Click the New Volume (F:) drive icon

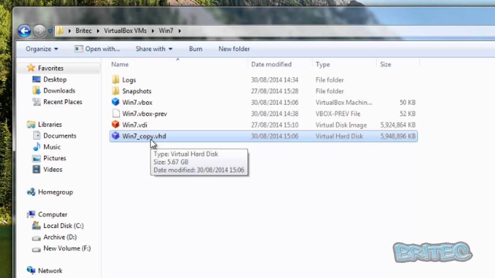coord(36,249)
